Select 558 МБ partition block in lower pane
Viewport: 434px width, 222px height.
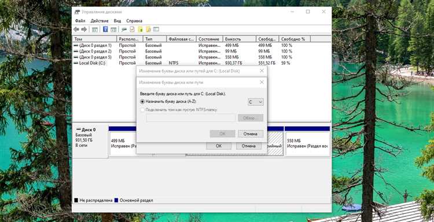307,143
